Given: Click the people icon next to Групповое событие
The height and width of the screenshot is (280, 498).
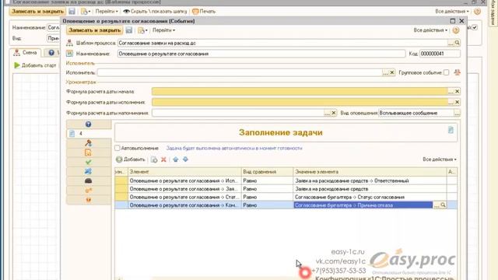Looking at the screenshot, I should click(457, 72).
